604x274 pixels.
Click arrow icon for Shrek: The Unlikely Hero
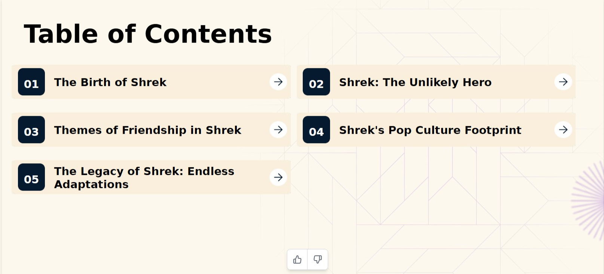[563, 82]
